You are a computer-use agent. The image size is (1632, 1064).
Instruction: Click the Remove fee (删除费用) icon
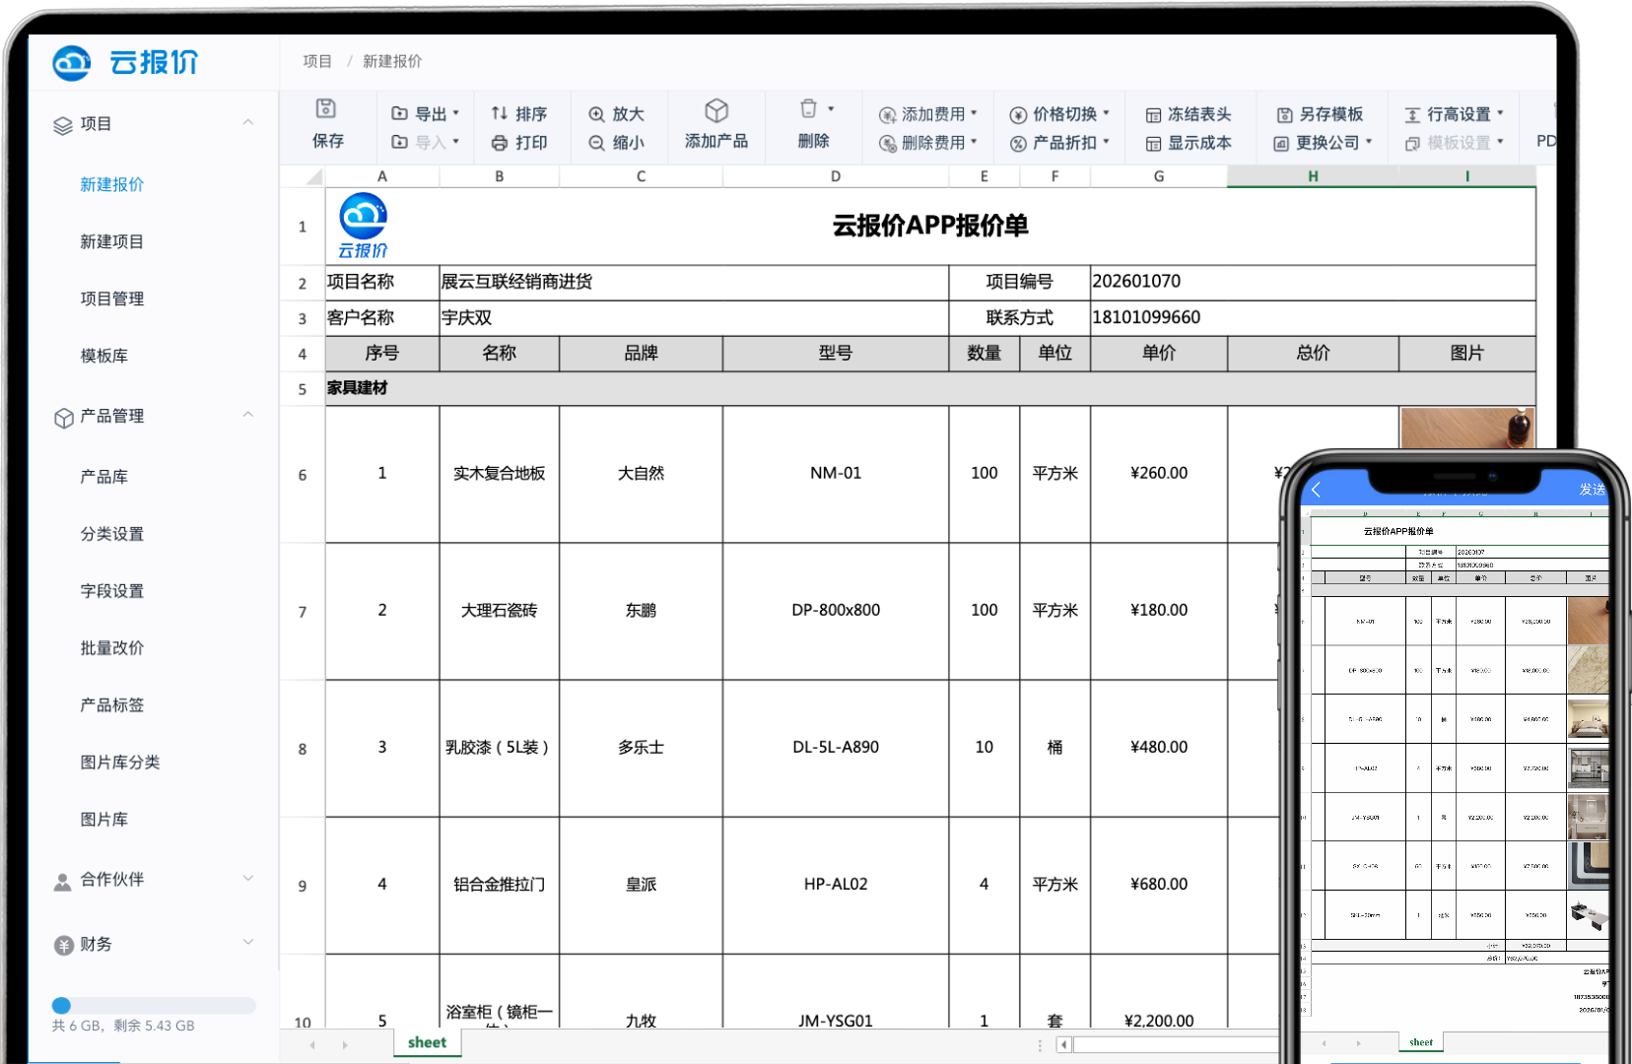[887, 144]
